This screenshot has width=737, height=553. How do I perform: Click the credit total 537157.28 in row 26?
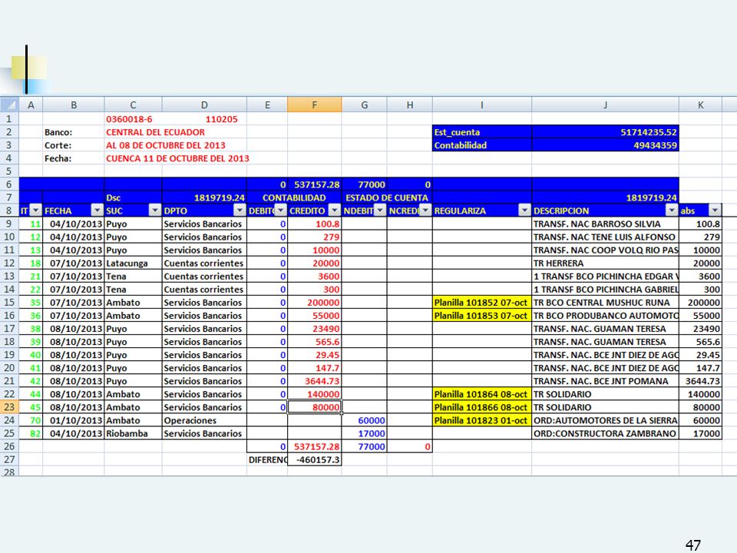click(315, 447)
